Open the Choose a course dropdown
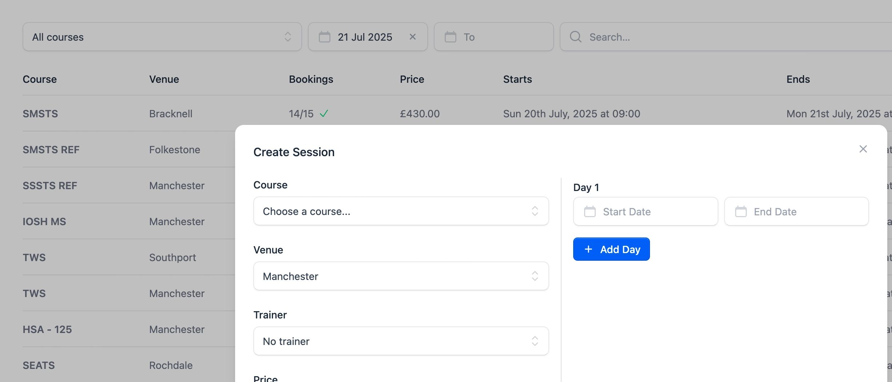892x382 pixels. [x=401, y=211]
